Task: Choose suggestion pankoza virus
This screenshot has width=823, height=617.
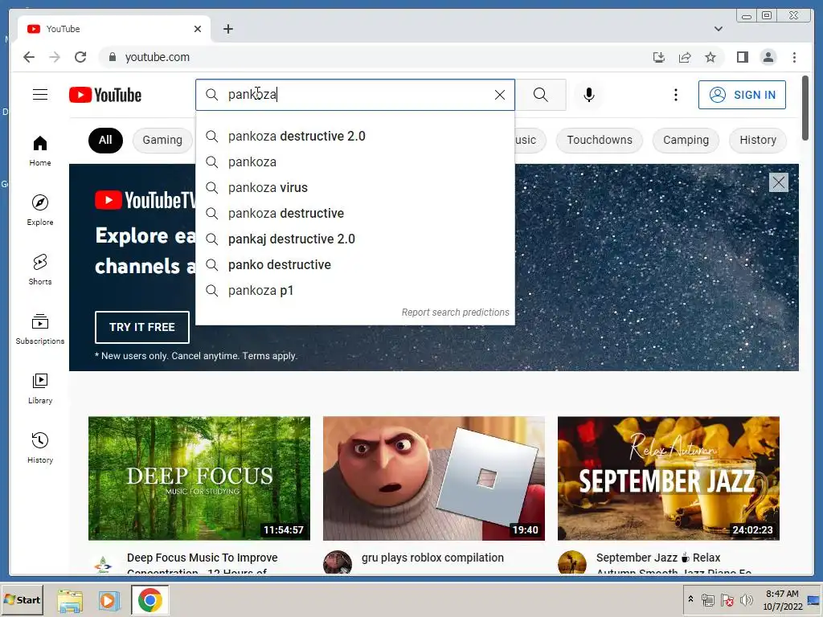Action: point(354,187)
